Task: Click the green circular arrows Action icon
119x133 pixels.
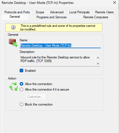Action: coord(13,86)
